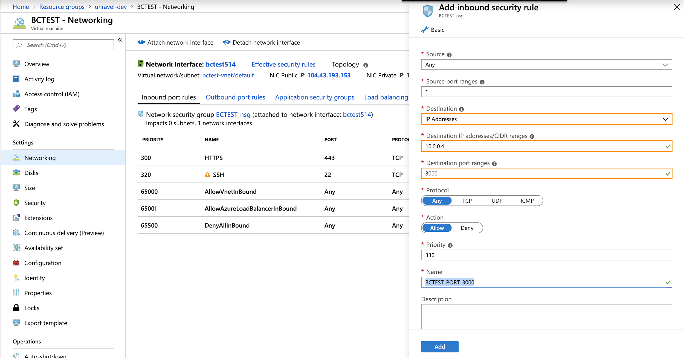Click the Identity key icon
This screenshot has height=358, width=684.
[x=16, y=278]
